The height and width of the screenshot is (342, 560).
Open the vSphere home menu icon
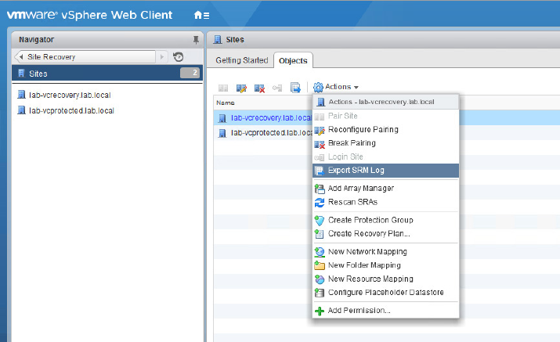click(x=201, y=15)
